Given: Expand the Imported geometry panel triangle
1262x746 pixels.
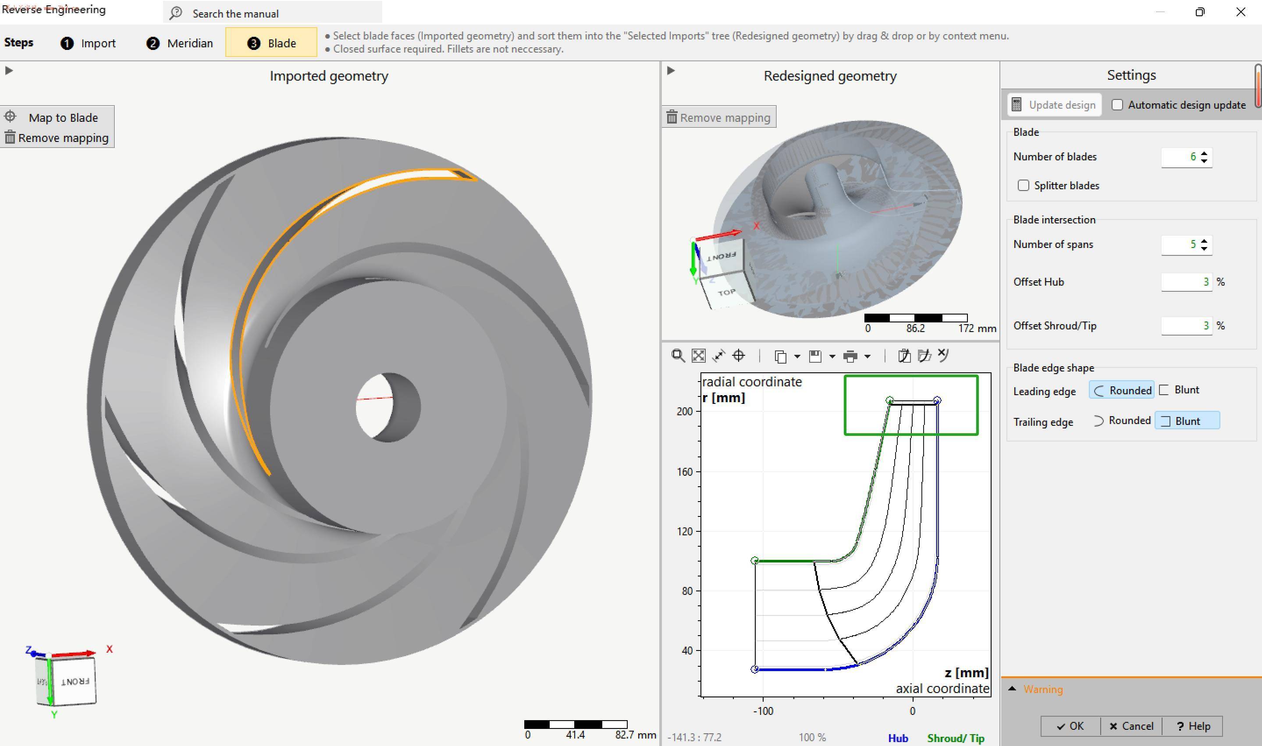Looking at the screenshot, I should 9,71.
